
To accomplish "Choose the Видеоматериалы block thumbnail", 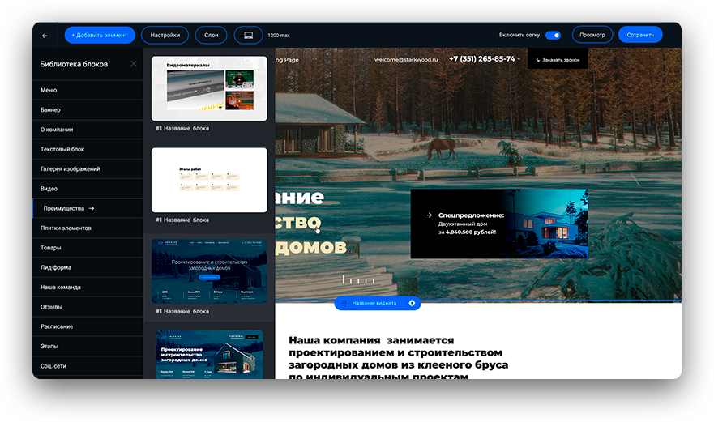I will pyautogui.click(x=209, y=87).
